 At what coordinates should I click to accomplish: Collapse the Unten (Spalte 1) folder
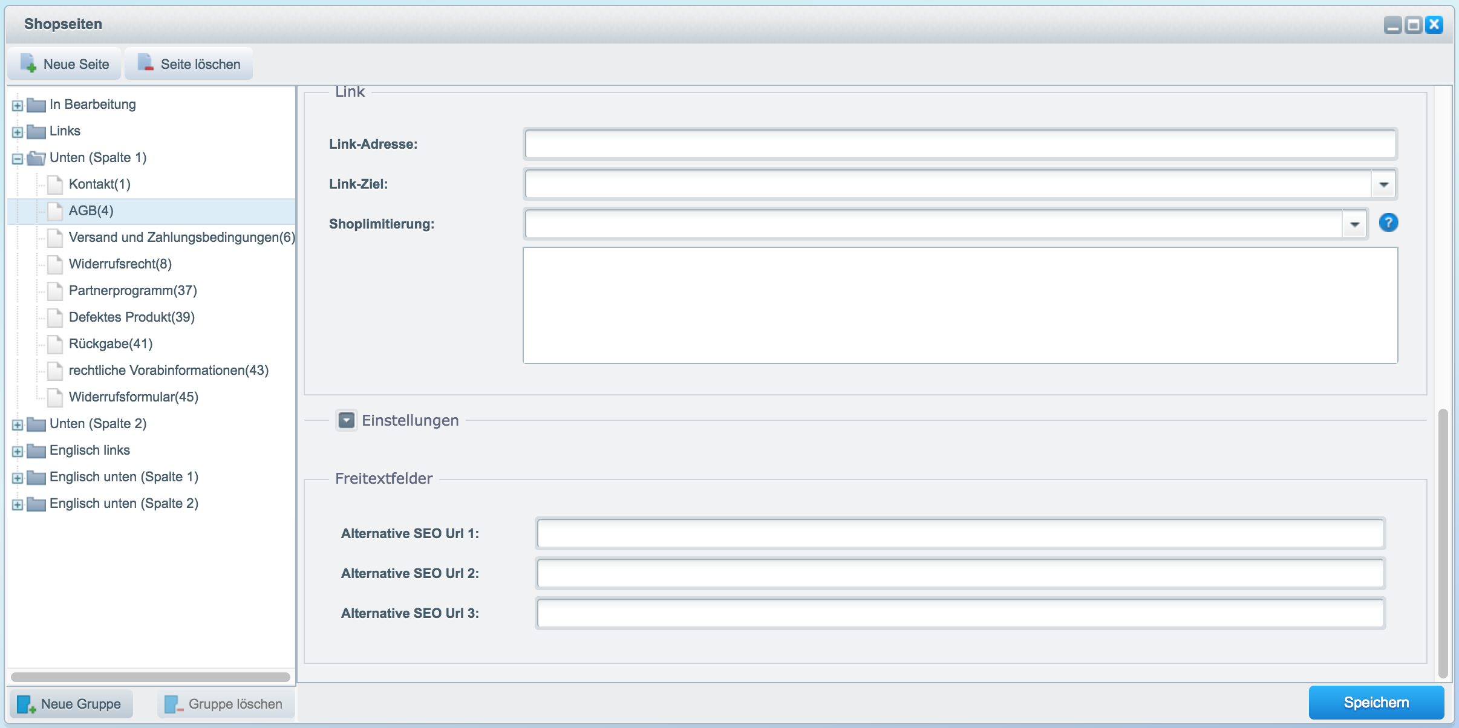click(18, 159)
